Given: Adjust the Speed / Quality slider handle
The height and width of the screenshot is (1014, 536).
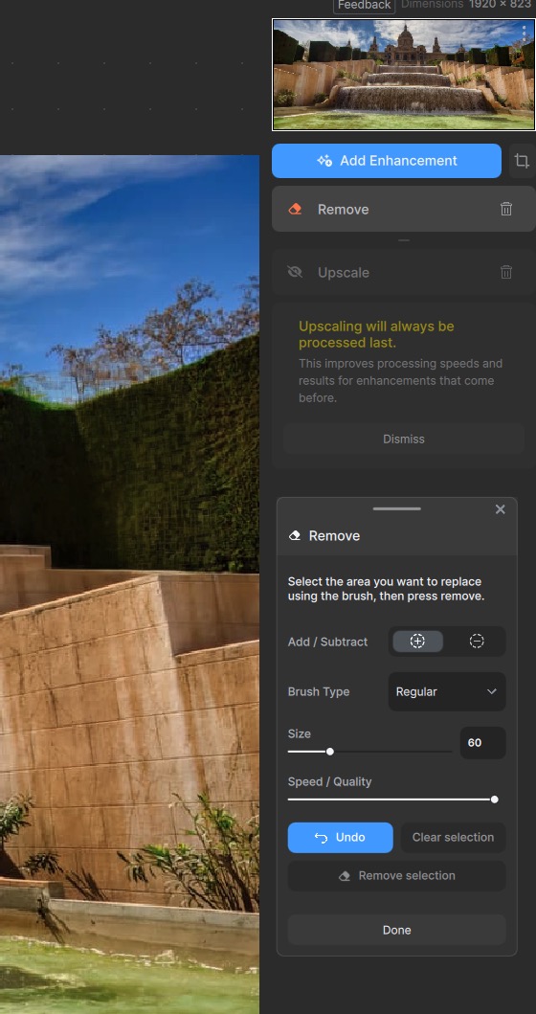Looking at the screenshot, I should (x=495, y=800).
